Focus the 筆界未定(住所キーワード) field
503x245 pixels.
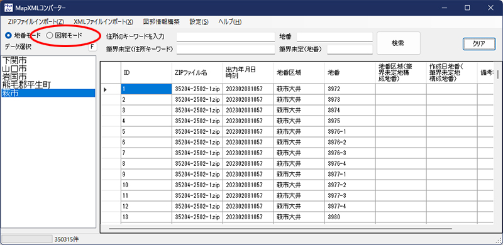(x=226, y=49)
